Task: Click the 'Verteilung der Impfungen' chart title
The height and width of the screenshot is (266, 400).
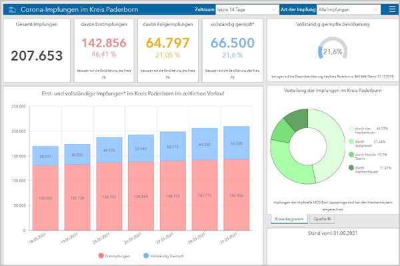Action: point(333,90)
